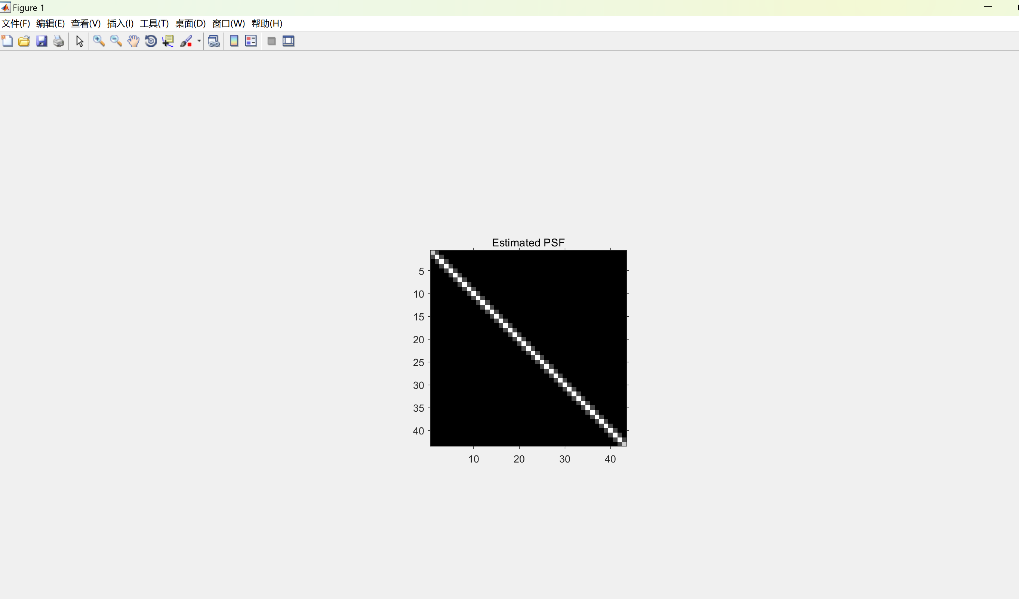Activate the Pan hand tool

click(x=133, y=41)
